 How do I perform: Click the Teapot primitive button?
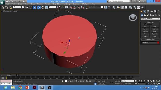point(145,36)
